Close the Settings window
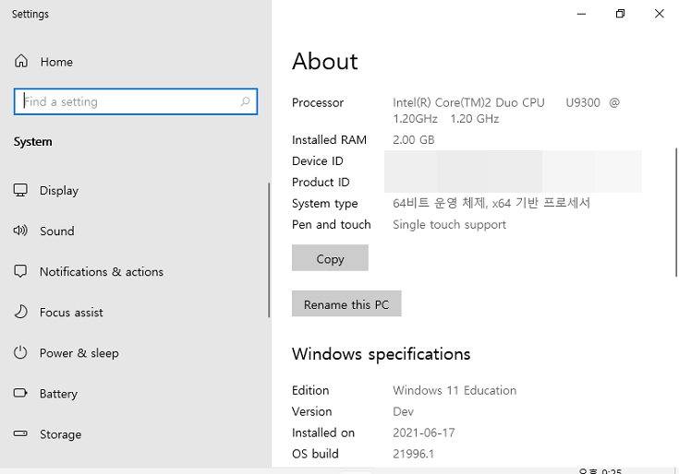679x474 pixels. click(x=659, y=14)
